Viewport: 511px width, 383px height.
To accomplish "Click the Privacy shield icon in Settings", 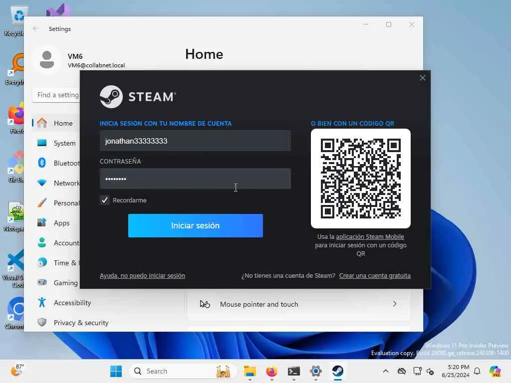I will [x=42, y=322].
